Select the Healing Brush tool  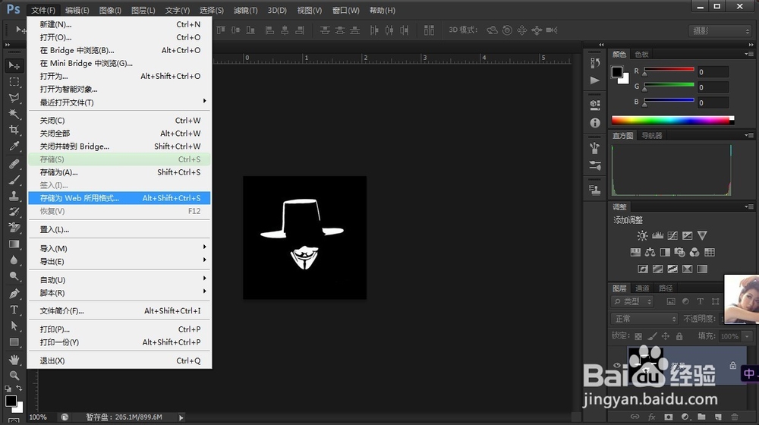tap(14, 164)
